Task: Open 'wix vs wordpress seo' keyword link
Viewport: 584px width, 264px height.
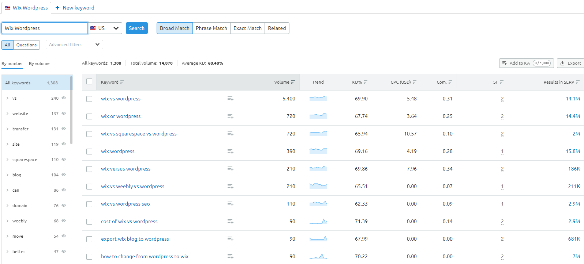Action: click(x=126, y=204)
